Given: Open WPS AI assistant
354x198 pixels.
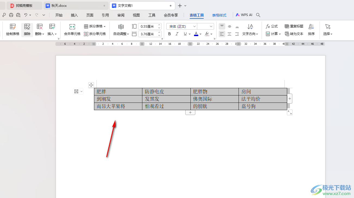Looking at the screenshot, I should 244,15.
